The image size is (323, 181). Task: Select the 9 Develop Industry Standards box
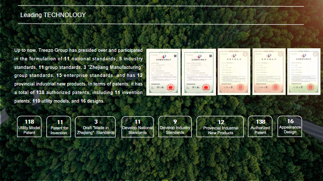pyautogui.click(x=175, y=126)
